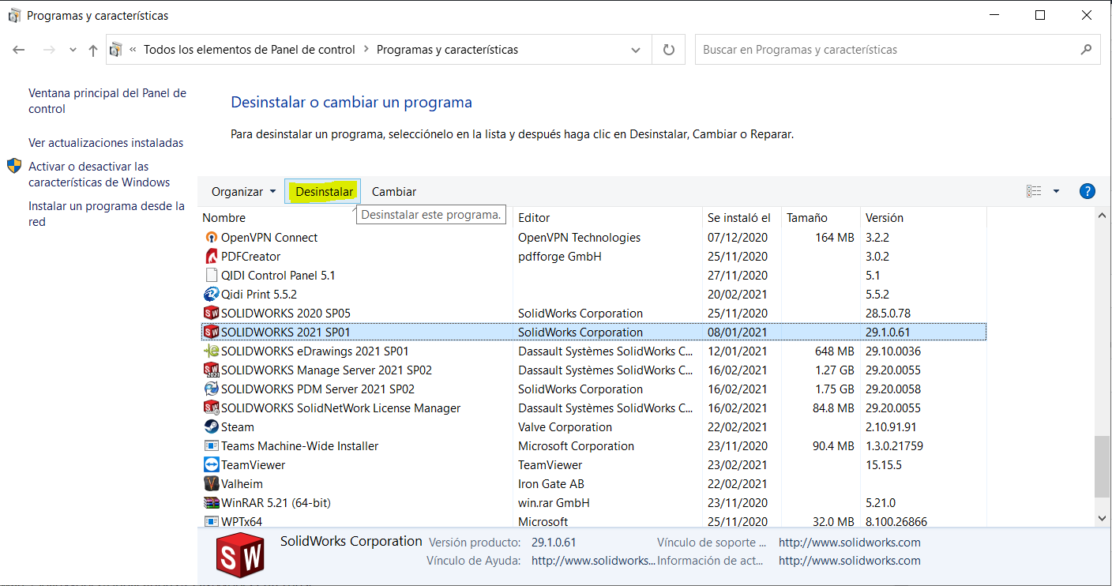The width and height of the screenshot is (1112, 586).
Task: Open recent locations dropdown arrow
Action: tap(73, 50)
